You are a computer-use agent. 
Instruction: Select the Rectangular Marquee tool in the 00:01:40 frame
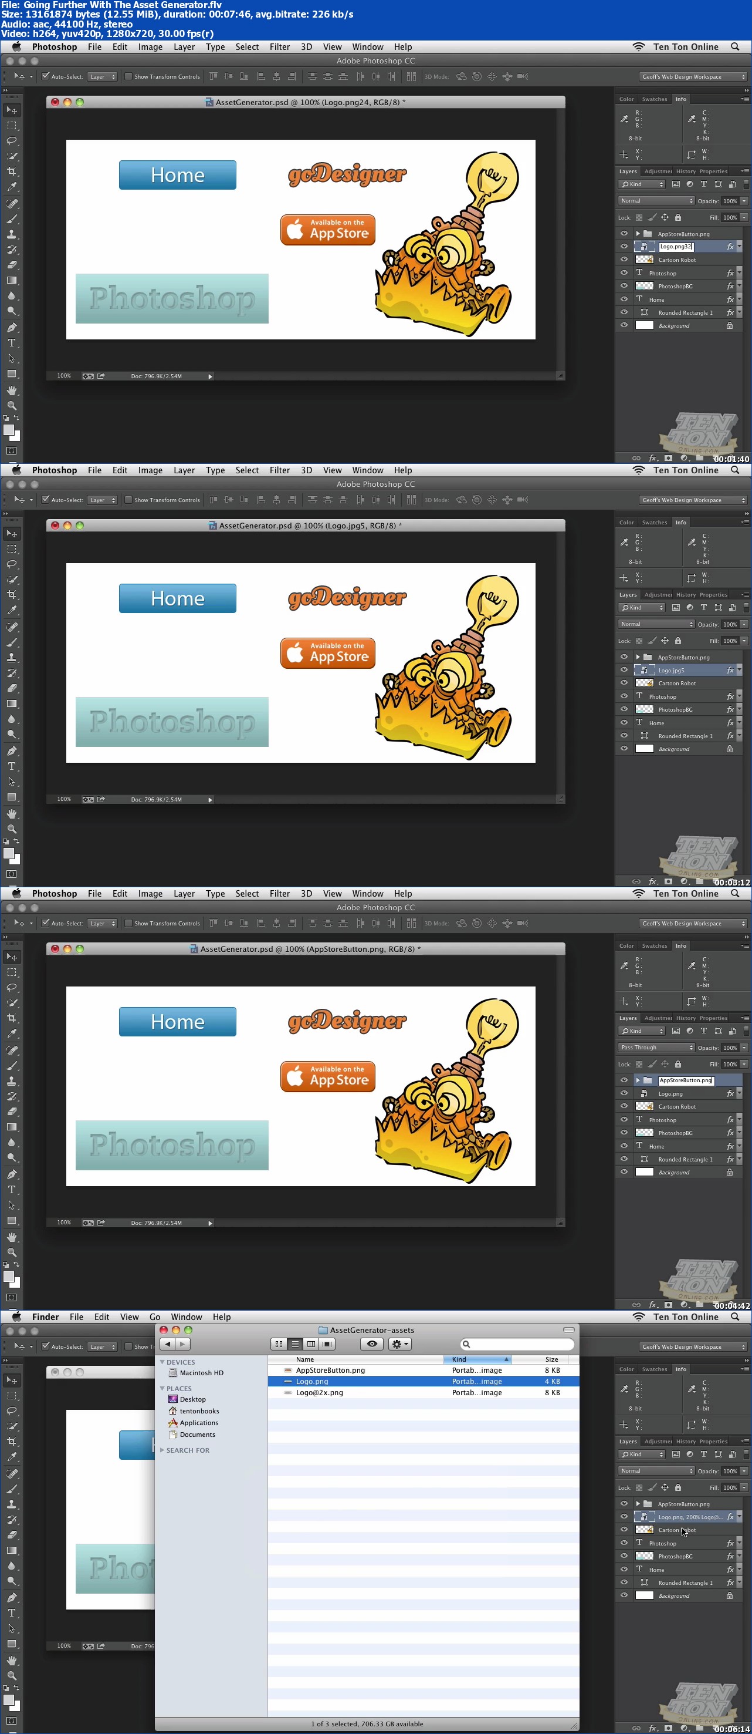click(x=11, y=126)
